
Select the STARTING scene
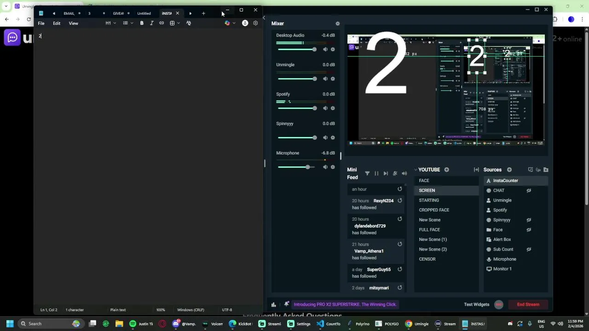pyautogui.click(x=446, y=200)
